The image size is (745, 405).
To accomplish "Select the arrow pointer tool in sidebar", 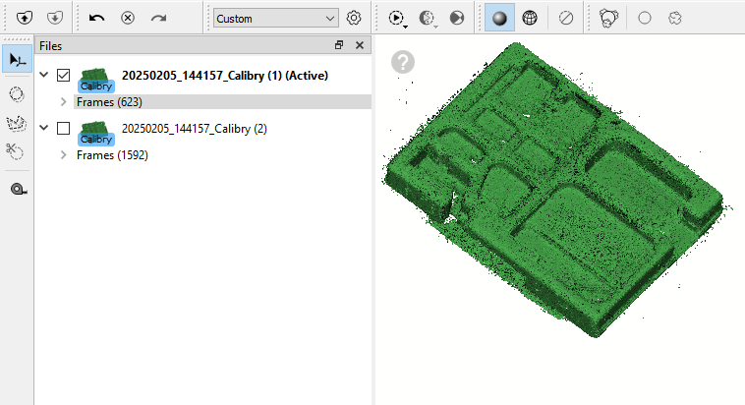I will pos(17,59).
